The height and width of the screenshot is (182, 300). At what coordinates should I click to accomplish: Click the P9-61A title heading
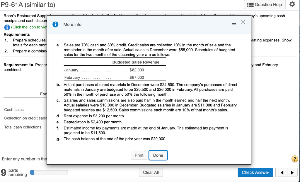click(x=28, y=5)
